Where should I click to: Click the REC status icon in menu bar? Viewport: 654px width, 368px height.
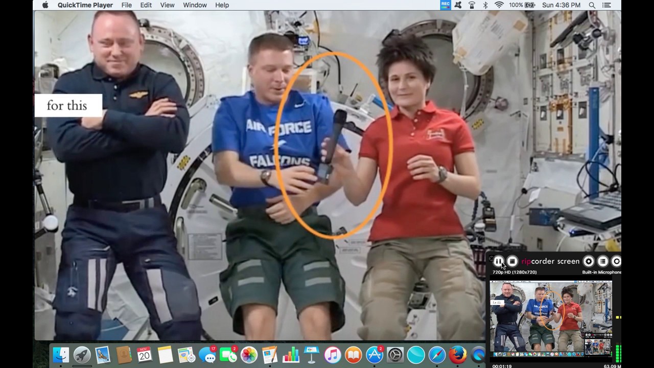click(x=446, y=5)
